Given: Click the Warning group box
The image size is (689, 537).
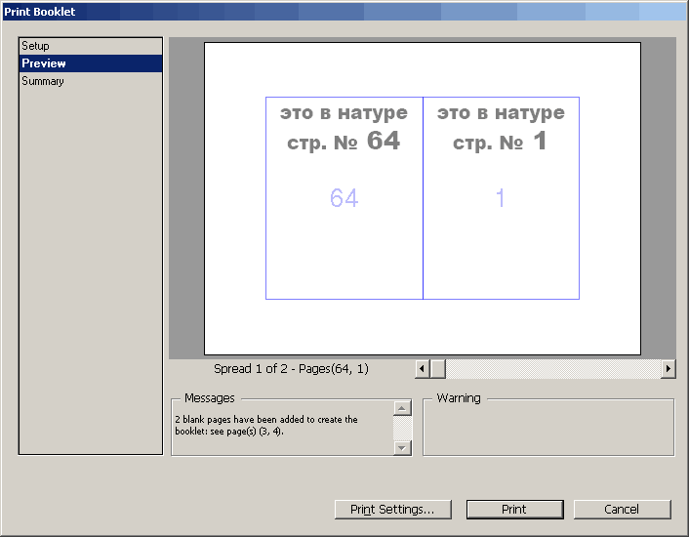Looking at the screenshot, I should (548, 427).
